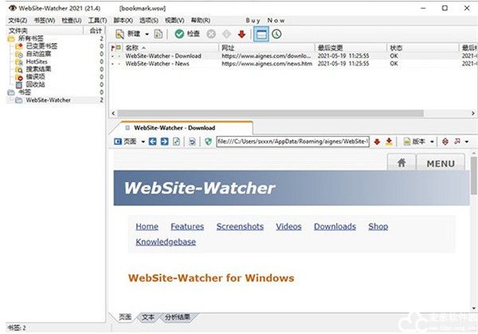The image size is (478, 334).
Task: Sort by the 最后变更 column header
Action: (x=351, y=48)
